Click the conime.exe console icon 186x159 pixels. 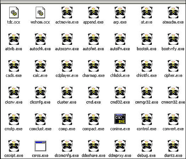[120, 119]
